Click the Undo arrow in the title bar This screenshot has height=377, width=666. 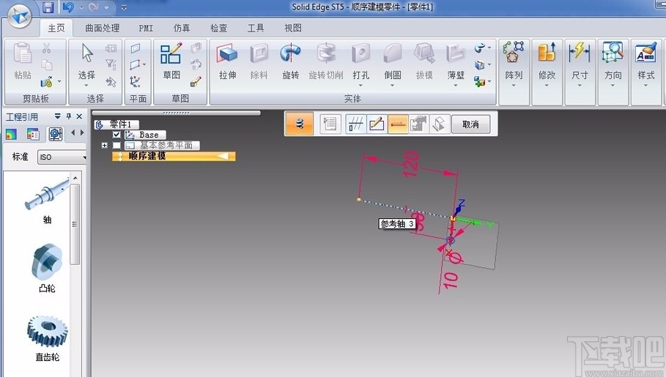pos(68,7)
